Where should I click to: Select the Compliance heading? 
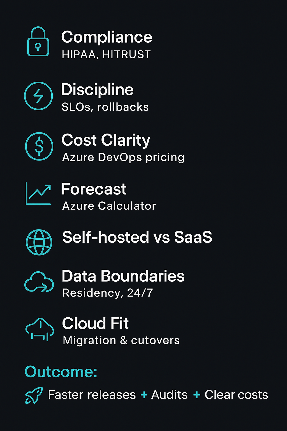point(107,37)
